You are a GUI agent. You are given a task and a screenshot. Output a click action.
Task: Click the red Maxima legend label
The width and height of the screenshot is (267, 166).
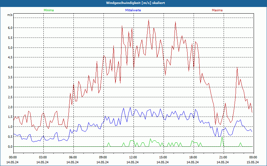pyautogui.click(x=217, y=10)
